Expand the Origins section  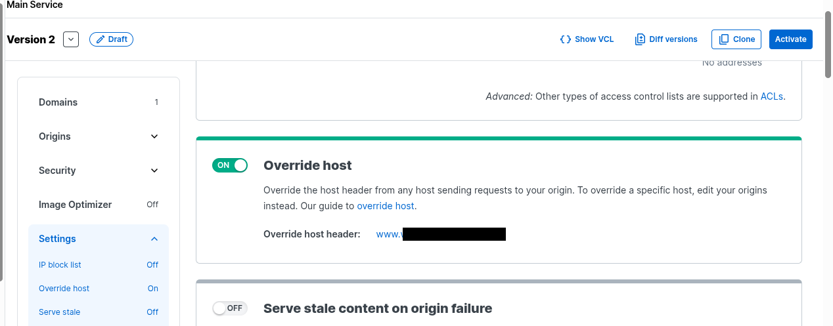[x=154, y=136]
